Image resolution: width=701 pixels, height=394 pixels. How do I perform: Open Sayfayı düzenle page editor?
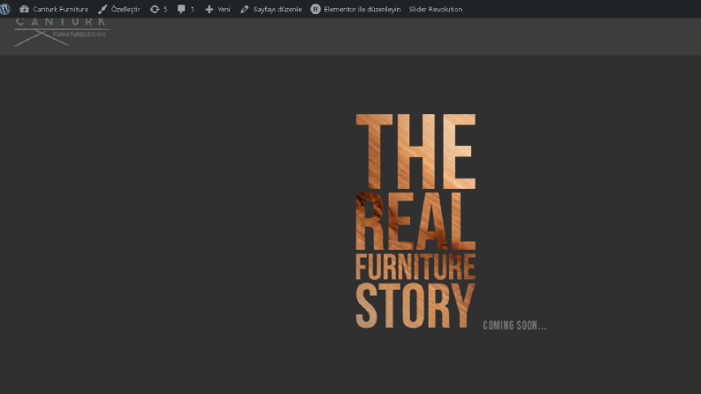pyautogui.click(x=278, y=9)
